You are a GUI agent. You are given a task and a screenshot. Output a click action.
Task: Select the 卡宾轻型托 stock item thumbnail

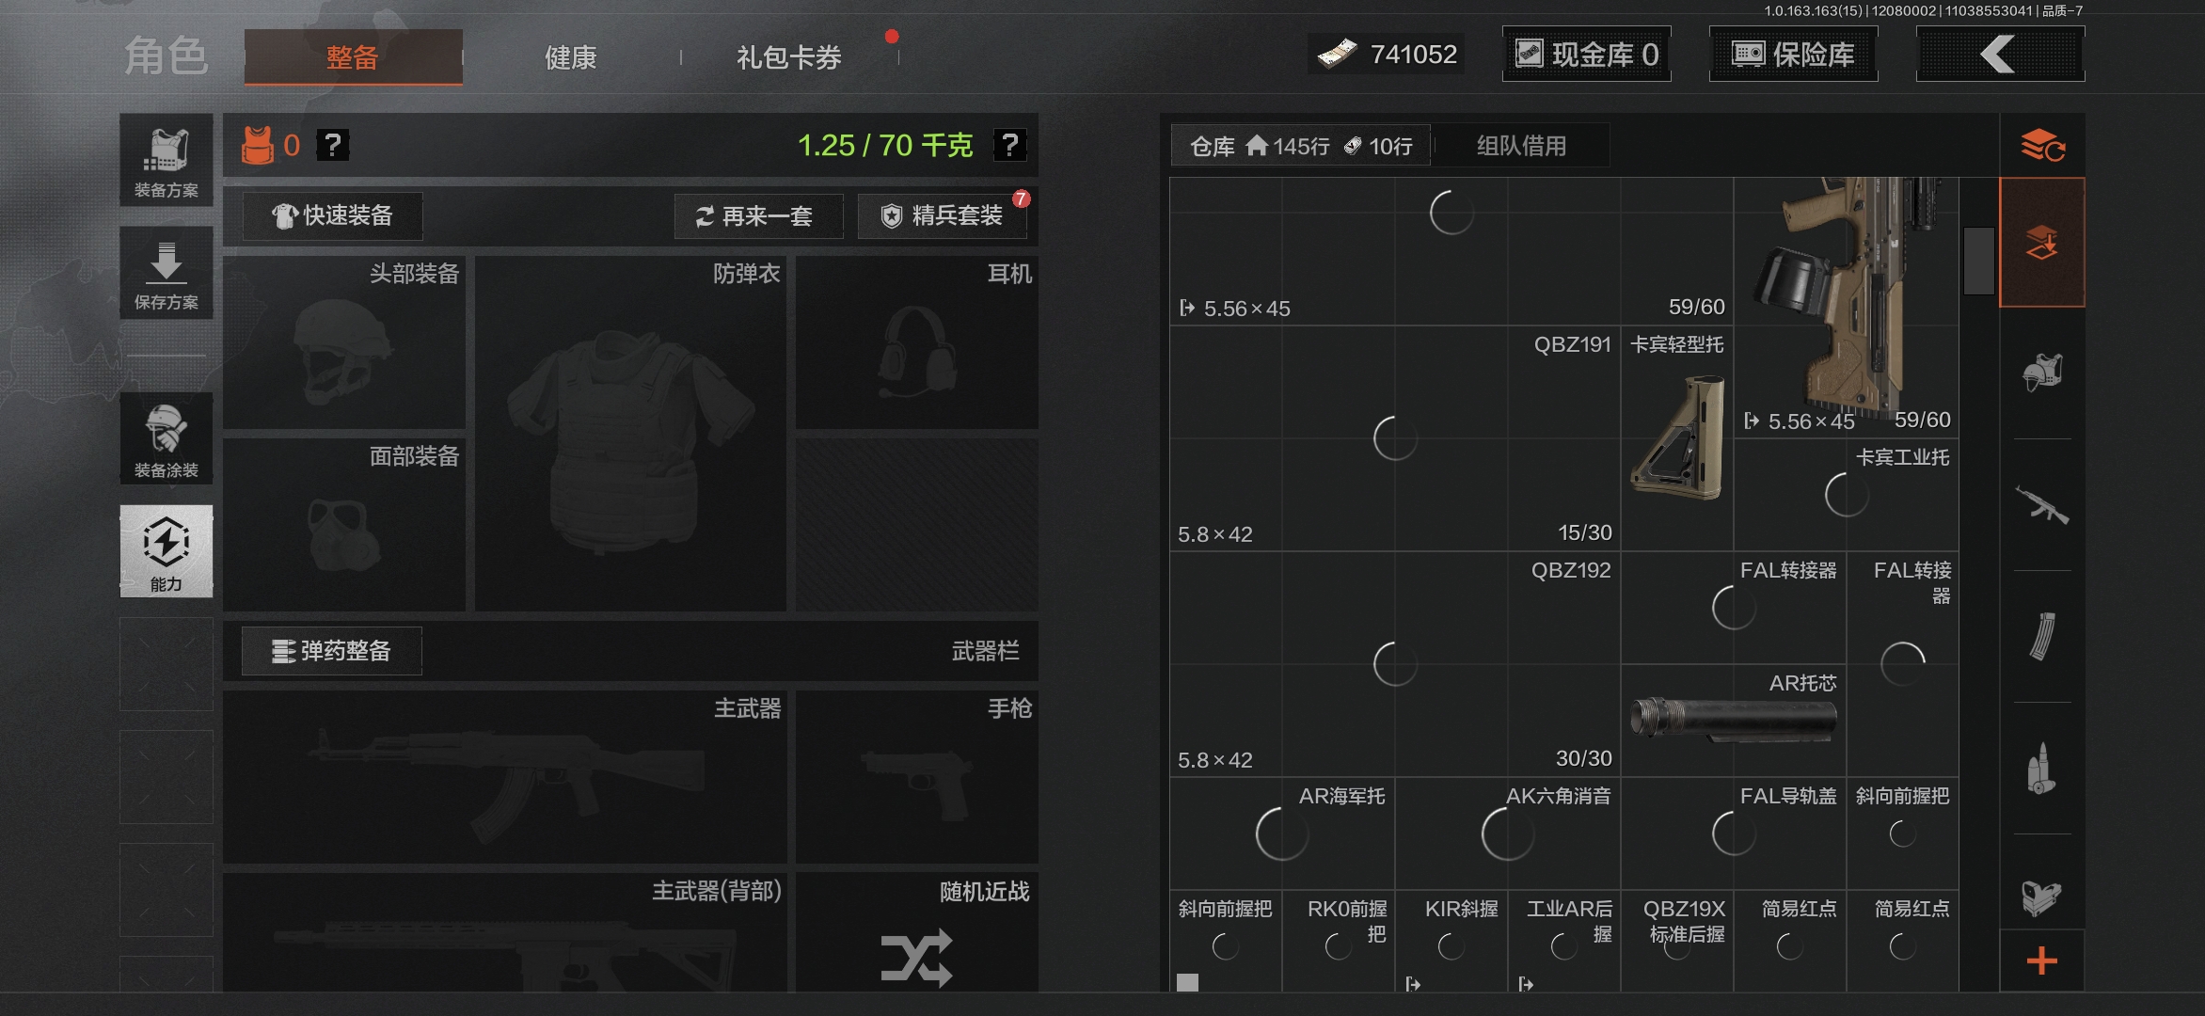coord(1677,437)
